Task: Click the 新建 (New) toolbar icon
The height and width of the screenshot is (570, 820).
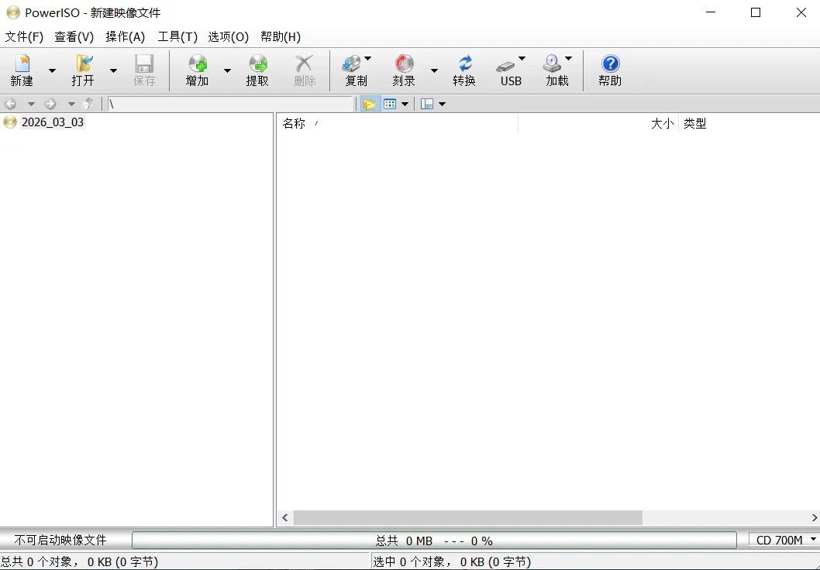Action: pyautogui.click(x=22, y=70)
